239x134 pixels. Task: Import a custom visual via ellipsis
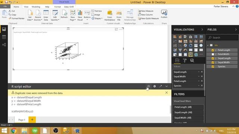pos(201,54)
